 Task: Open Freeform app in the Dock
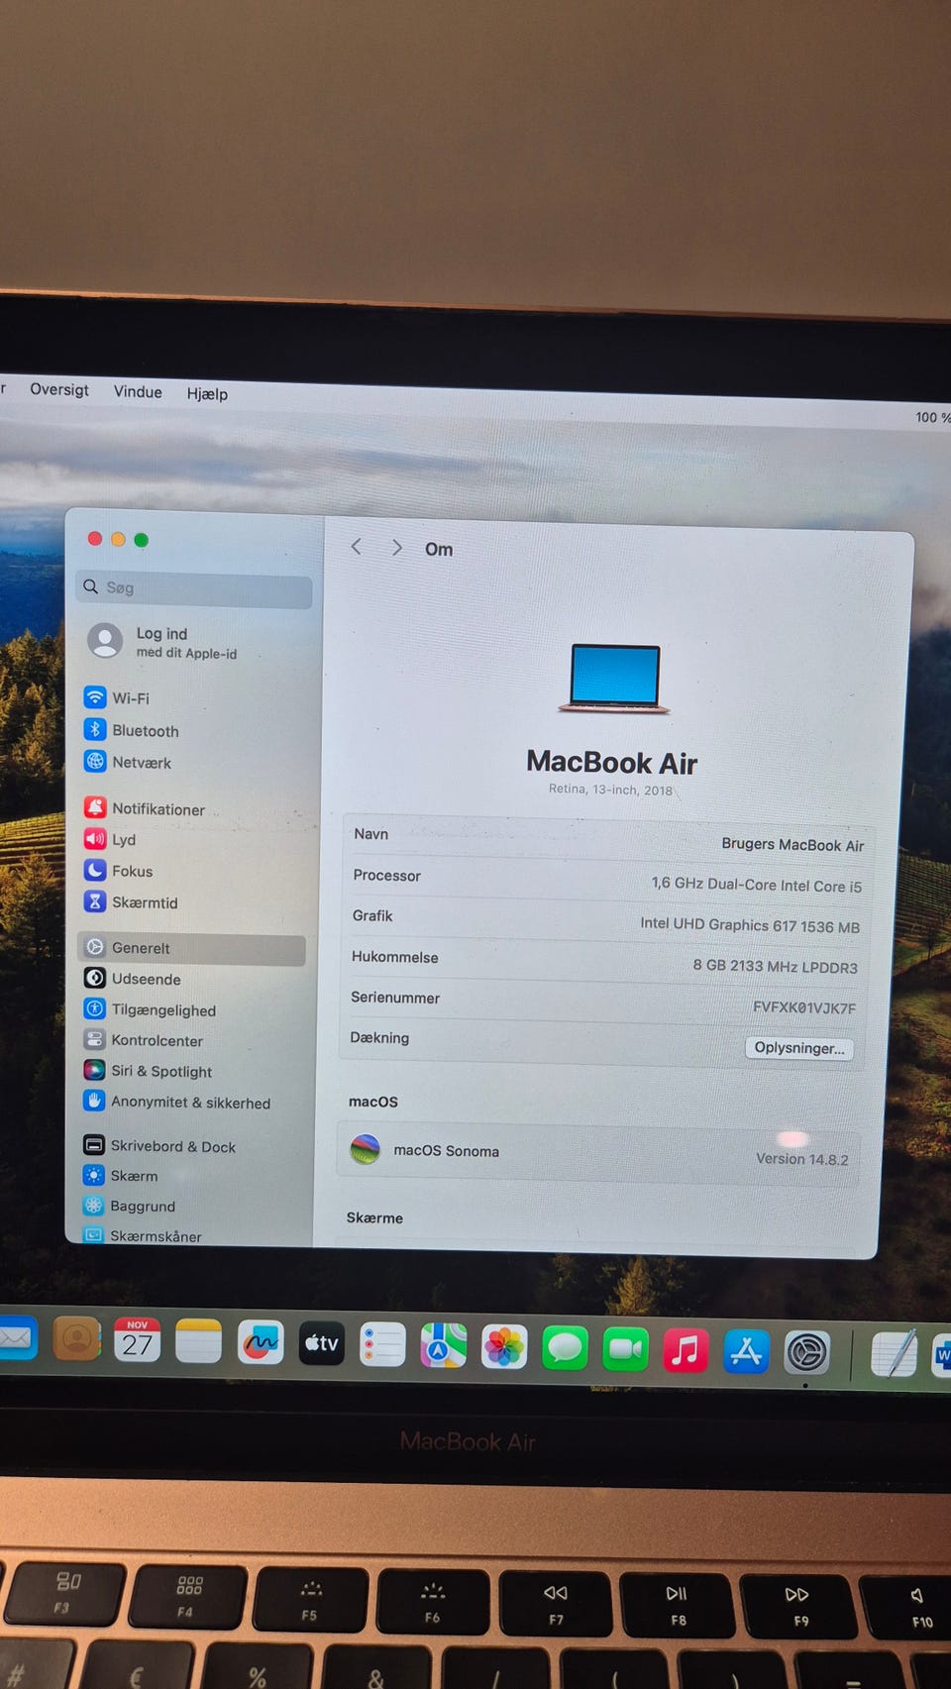261,1343
